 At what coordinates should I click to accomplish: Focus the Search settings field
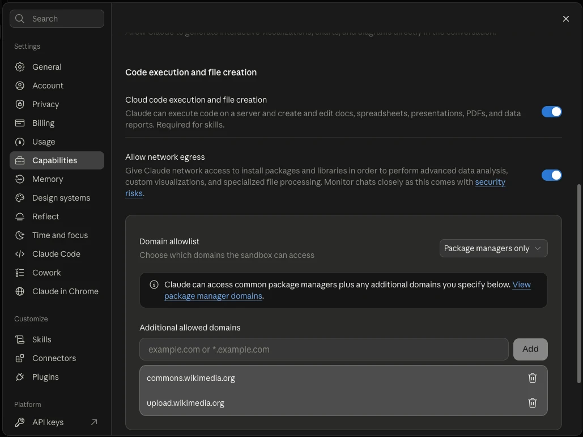57,19
